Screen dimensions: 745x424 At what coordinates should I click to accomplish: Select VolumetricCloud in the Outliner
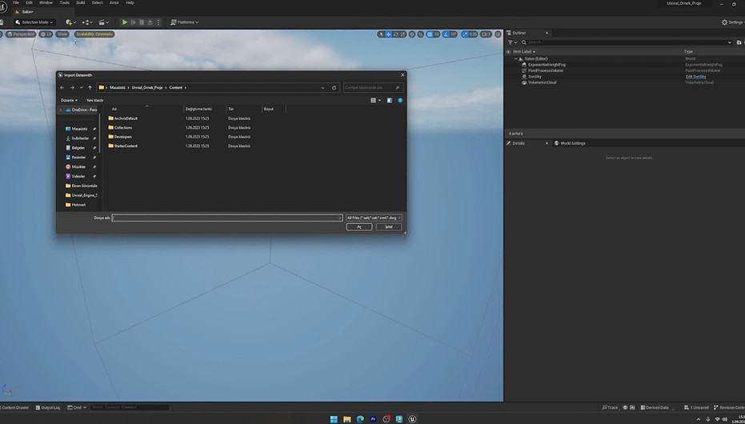click(542, 82)
